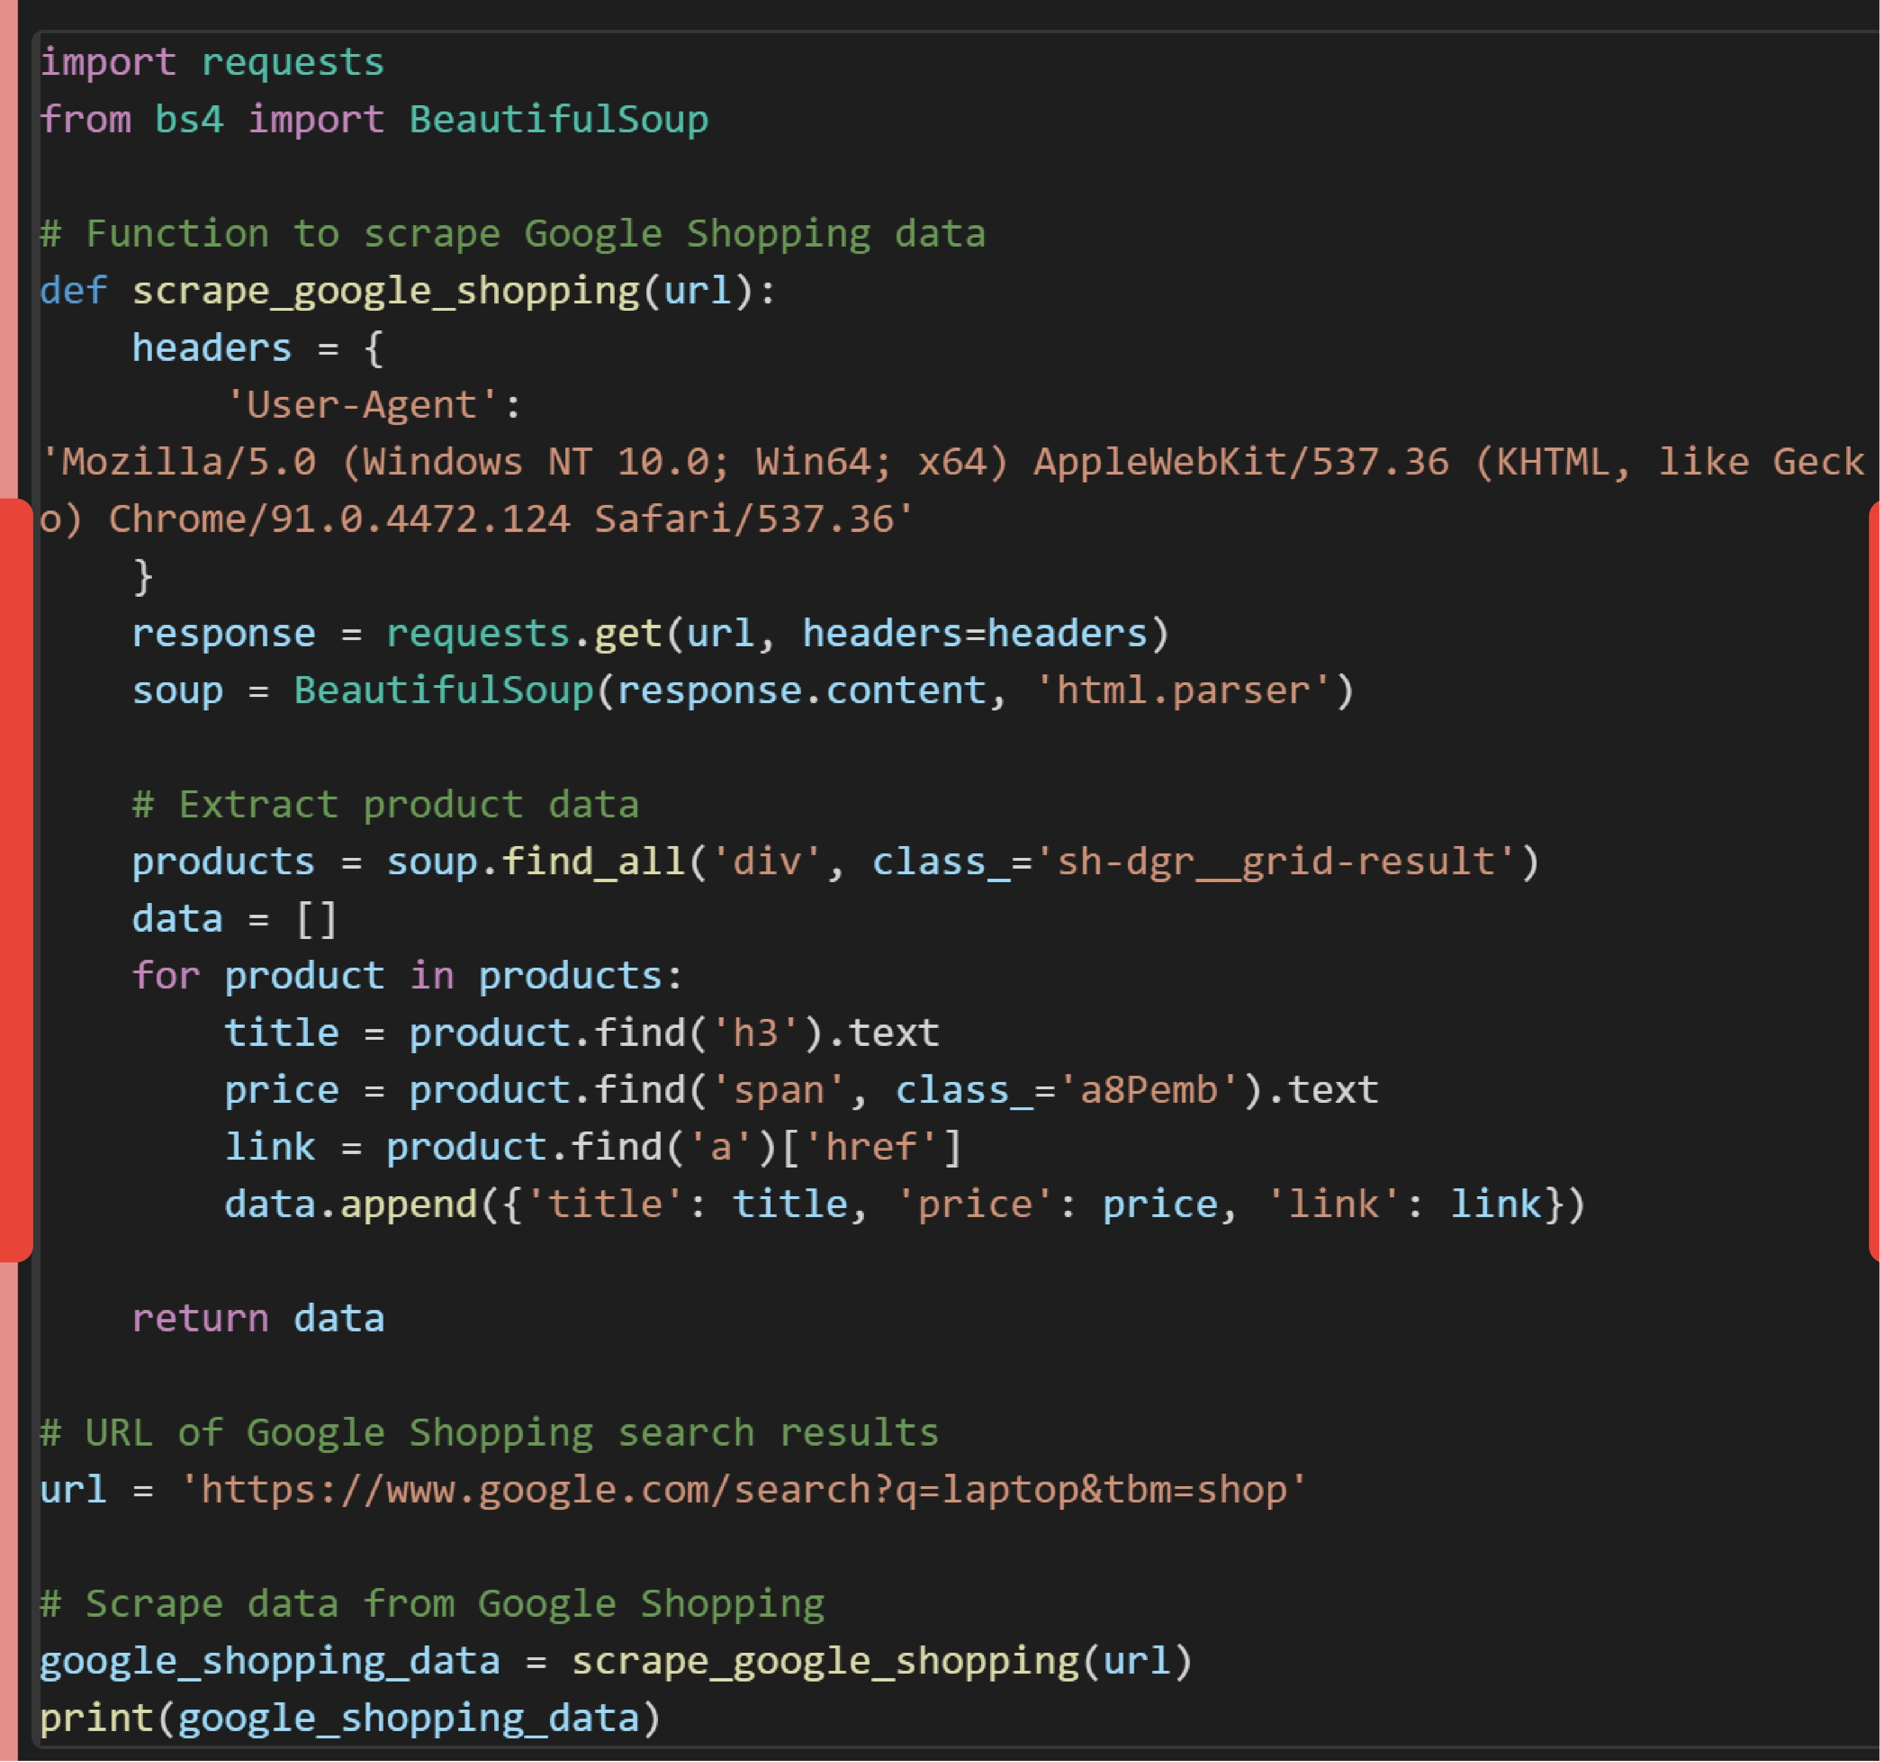Click the "title = product.find('h3').text" line
Screen dimensions: 1880x1762
tap(581, 1034)
